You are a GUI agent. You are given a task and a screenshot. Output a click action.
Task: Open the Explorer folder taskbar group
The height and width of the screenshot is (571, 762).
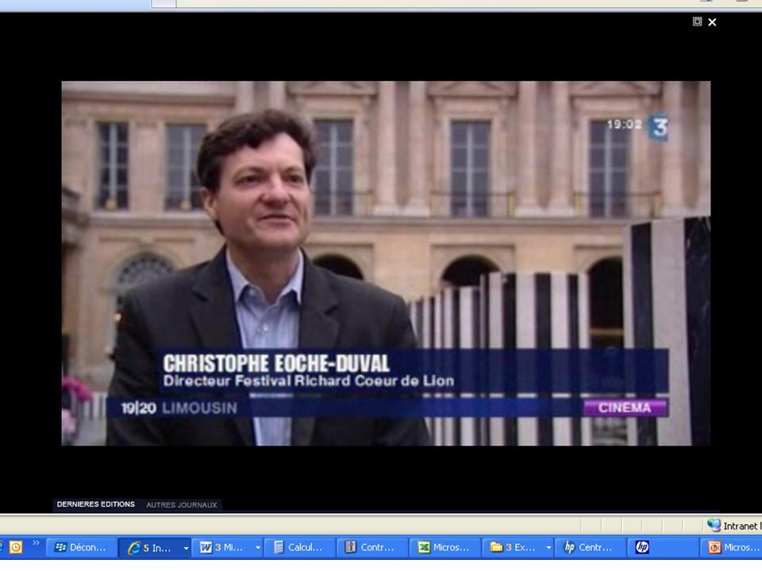(514, 547)
